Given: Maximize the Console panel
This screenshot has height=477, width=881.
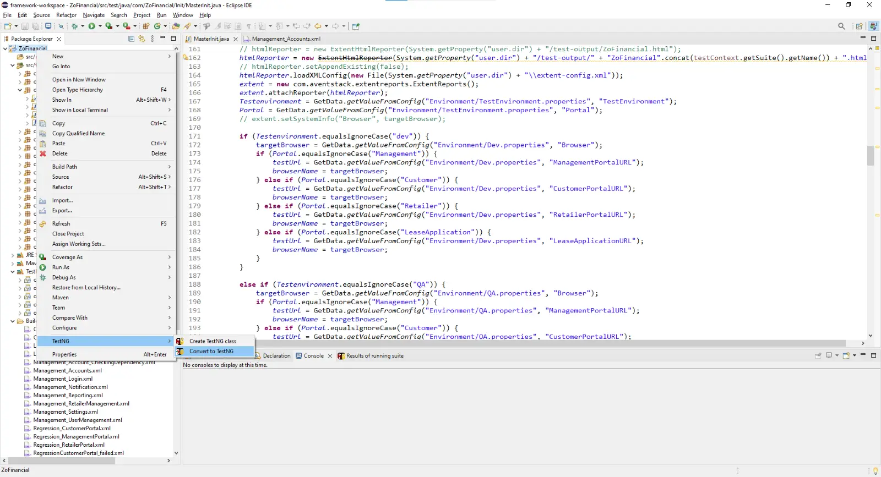Looking at the screenshot, I should (x=873, y=355).
